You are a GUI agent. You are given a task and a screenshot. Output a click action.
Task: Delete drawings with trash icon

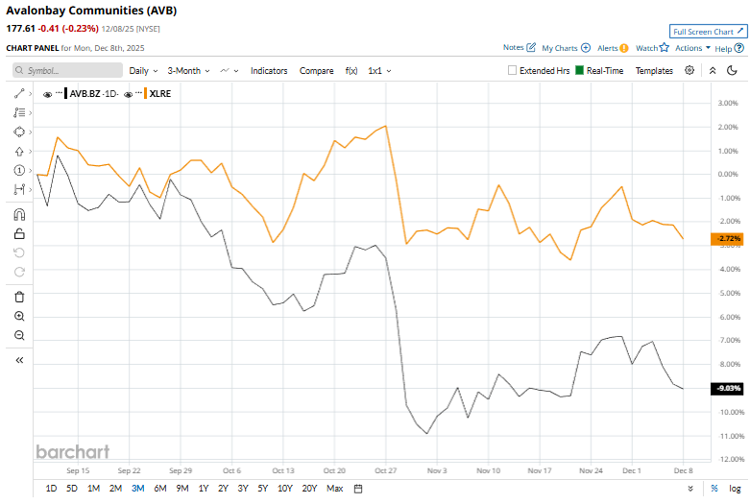pyautogui.click(x=19, y=297)
